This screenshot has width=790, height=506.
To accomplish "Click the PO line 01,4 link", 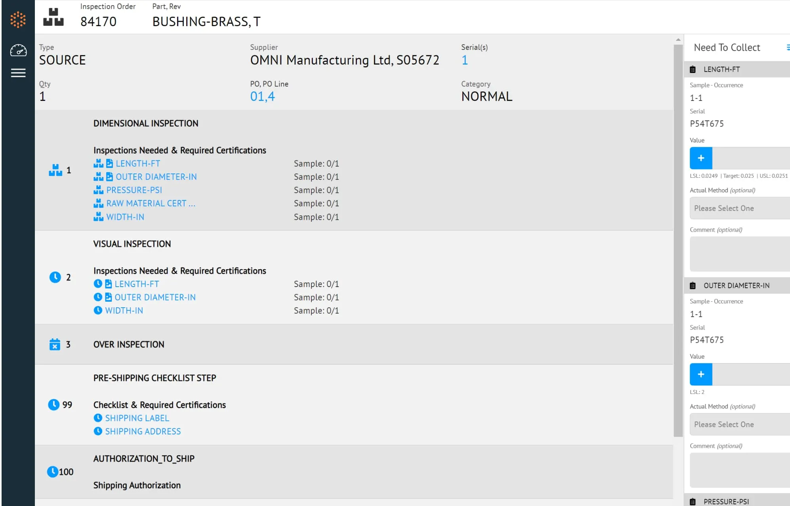I will pos(262,96).
